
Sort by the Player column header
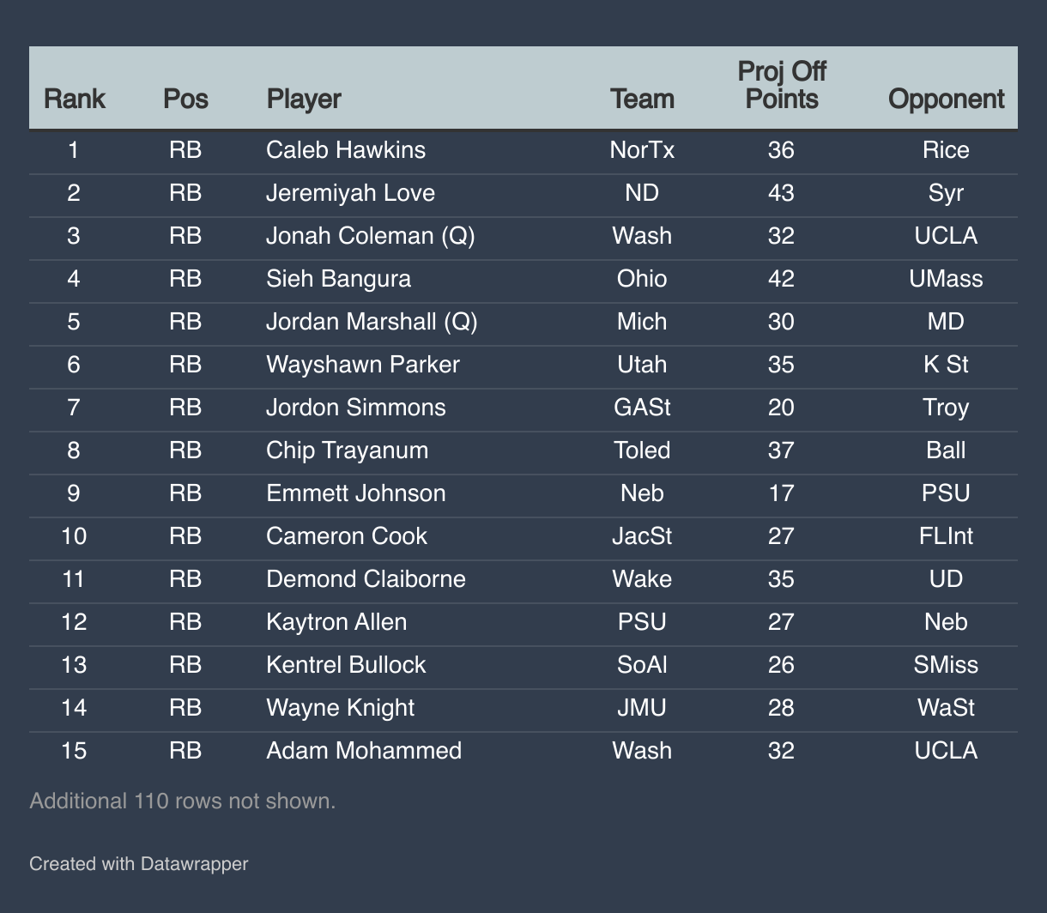click(x=304, y=99)
